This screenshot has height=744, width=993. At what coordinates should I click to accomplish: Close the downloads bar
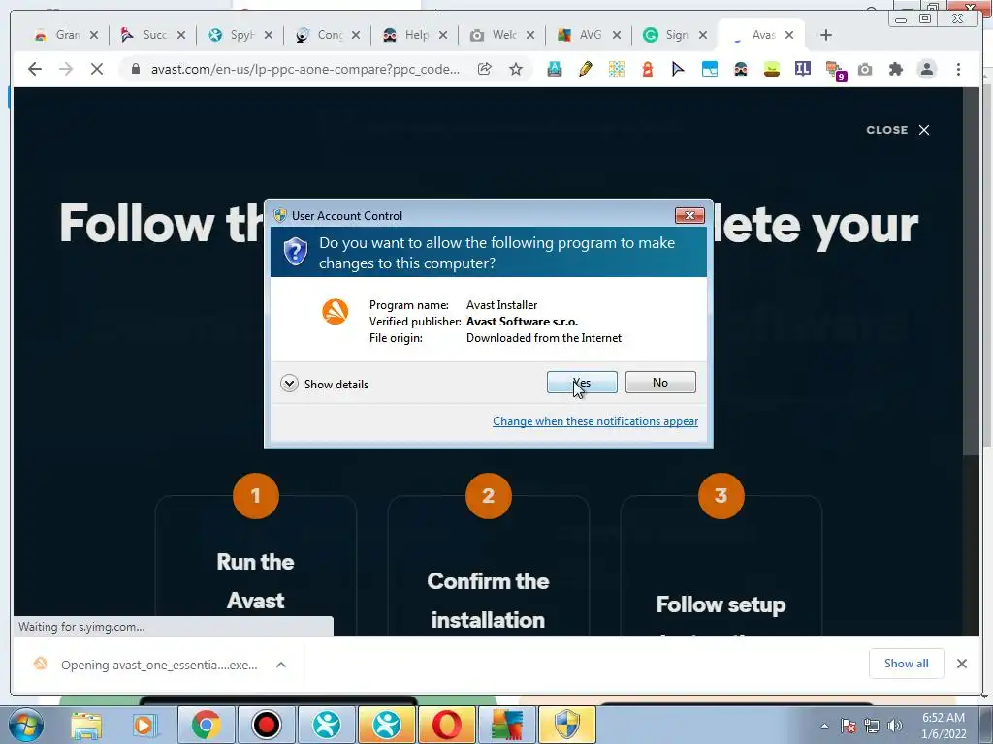961,663
